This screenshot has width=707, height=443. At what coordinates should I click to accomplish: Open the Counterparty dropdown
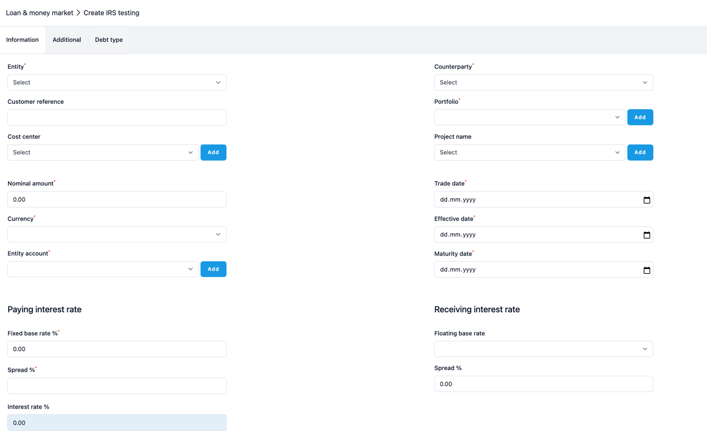click(x=543, y=83)
